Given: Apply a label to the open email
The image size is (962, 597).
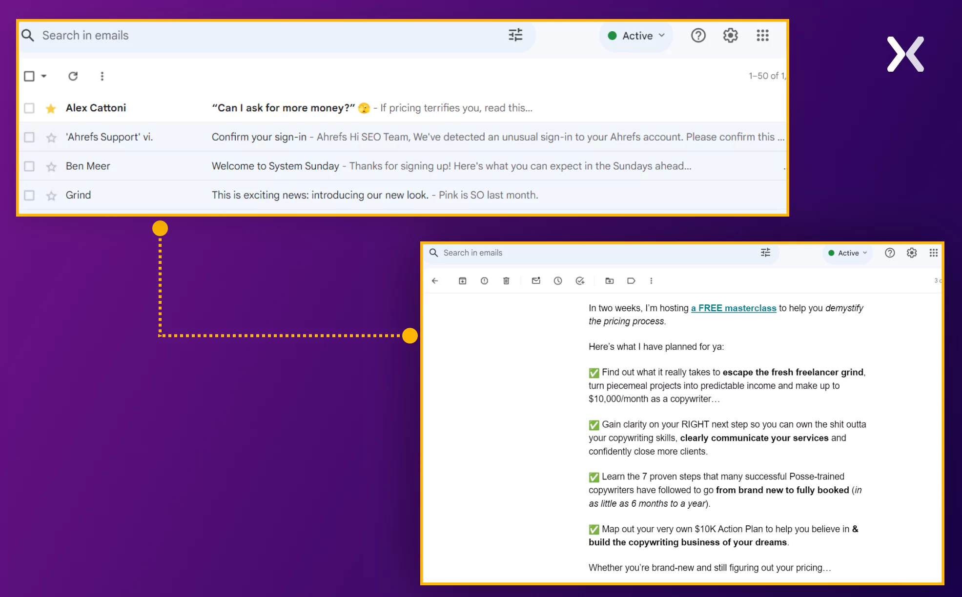Looking at the screenshot, I should pyautogui.click(x=631, y=281).
